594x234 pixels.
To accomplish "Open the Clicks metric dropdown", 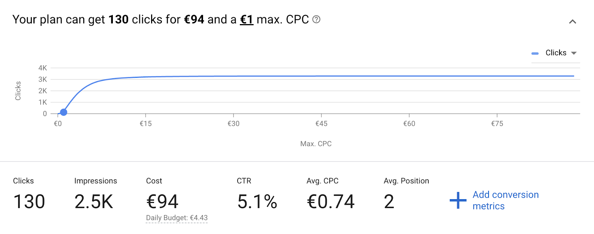I will tap(555, 53).
